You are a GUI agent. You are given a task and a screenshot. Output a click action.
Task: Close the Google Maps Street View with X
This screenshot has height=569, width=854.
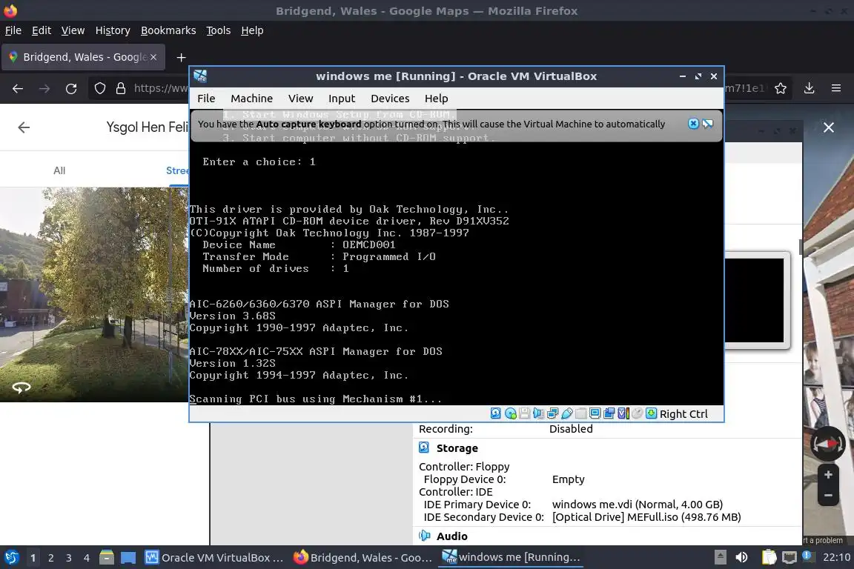click(828, 127)
